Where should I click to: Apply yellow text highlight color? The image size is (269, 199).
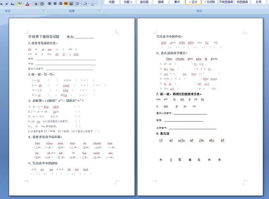pyautogui.click(x=20, y=4)
